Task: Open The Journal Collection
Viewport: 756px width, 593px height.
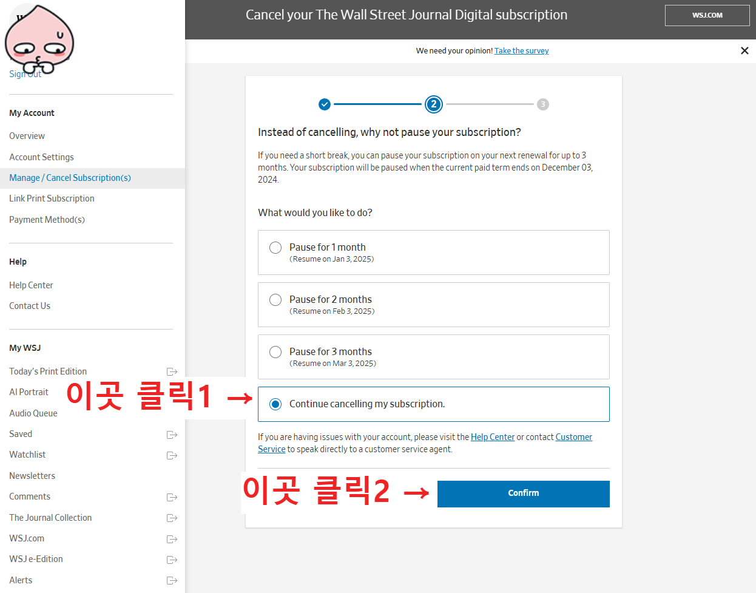Action: [50, 518]
